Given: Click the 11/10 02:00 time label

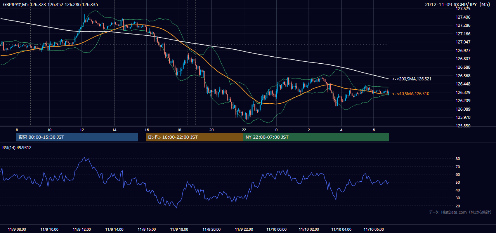Looking at the screenshot, I should (309, 230).
